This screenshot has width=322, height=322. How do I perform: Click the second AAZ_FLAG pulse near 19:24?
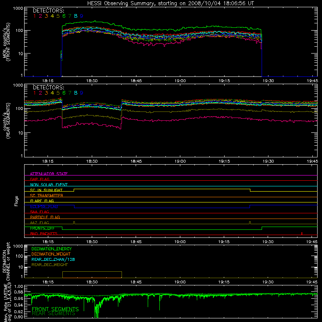[250, 223]
